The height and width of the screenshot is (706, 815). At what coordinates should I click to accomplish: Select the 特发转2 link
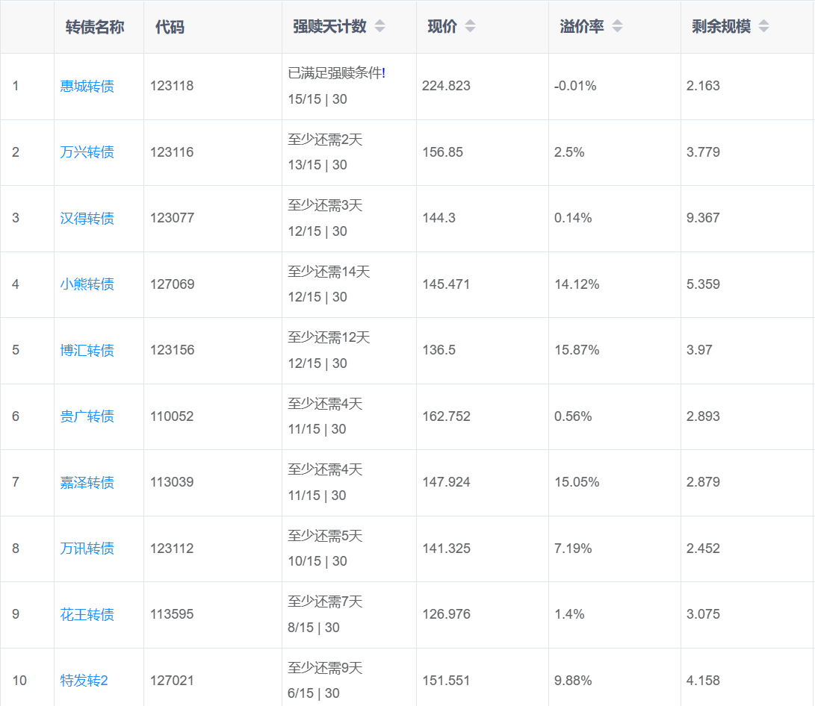[x=84, y=681]
